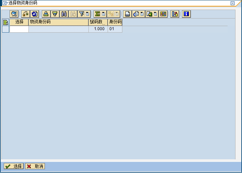Confirm with the 选择 button

14,166
